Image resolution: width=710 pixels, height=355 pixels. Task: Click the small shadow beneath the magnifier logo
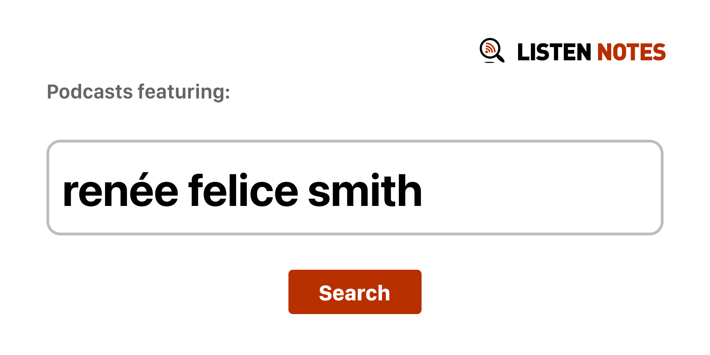click(x=489, y=62)
